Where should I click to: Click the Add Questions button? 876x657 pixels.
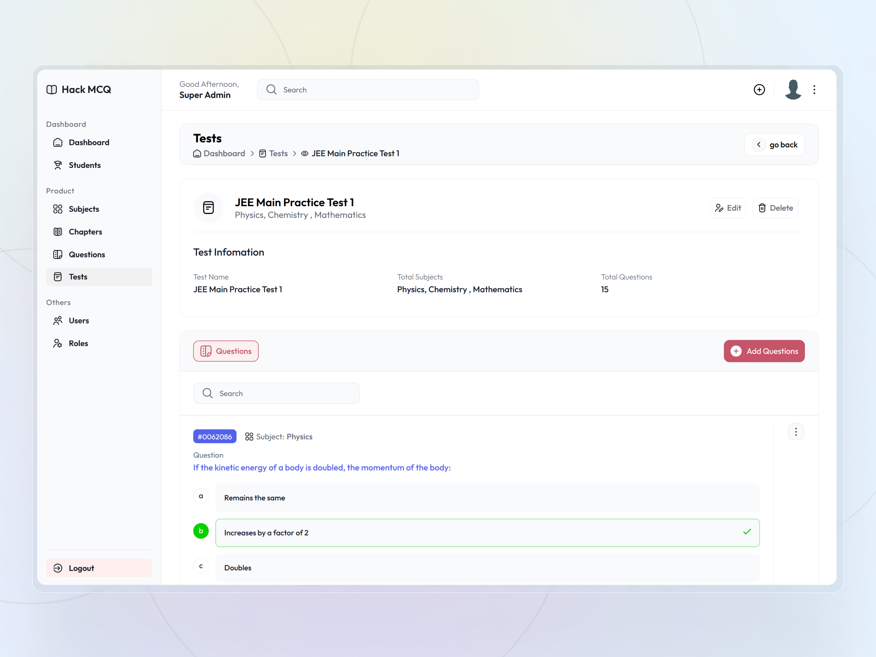coord(764,351)
